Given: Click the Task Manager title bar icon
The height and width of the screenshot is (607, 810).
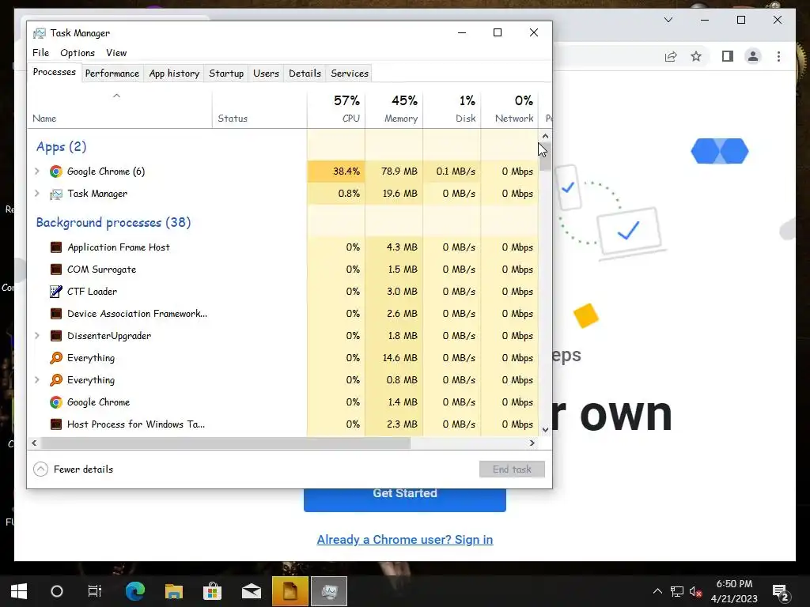Looking at the screenshot, I should coord(40,33).
